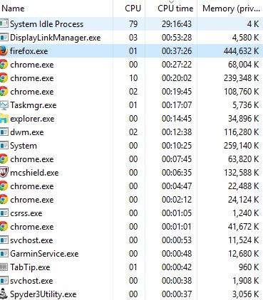This screenshot has height=300, width=263.
Task: Click chrome.exe CPU time 00:19:45
Action: tap(177, 91)
